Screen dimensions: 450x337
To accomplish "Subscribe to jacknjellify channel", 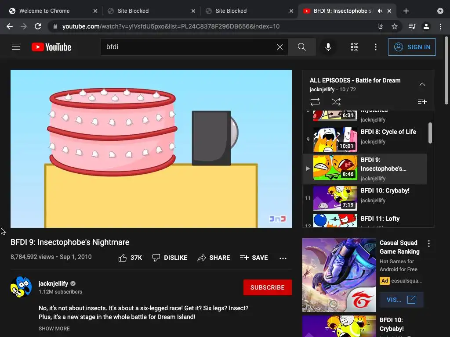I will coord(268,287).
